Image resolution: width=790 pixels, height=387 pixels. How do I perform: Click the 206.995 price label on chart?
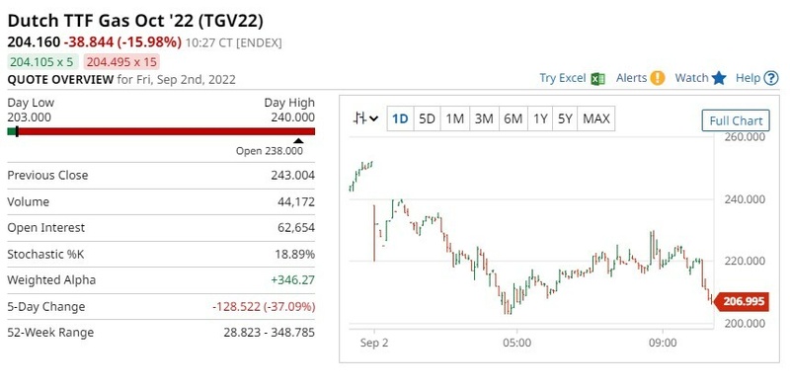742,302
